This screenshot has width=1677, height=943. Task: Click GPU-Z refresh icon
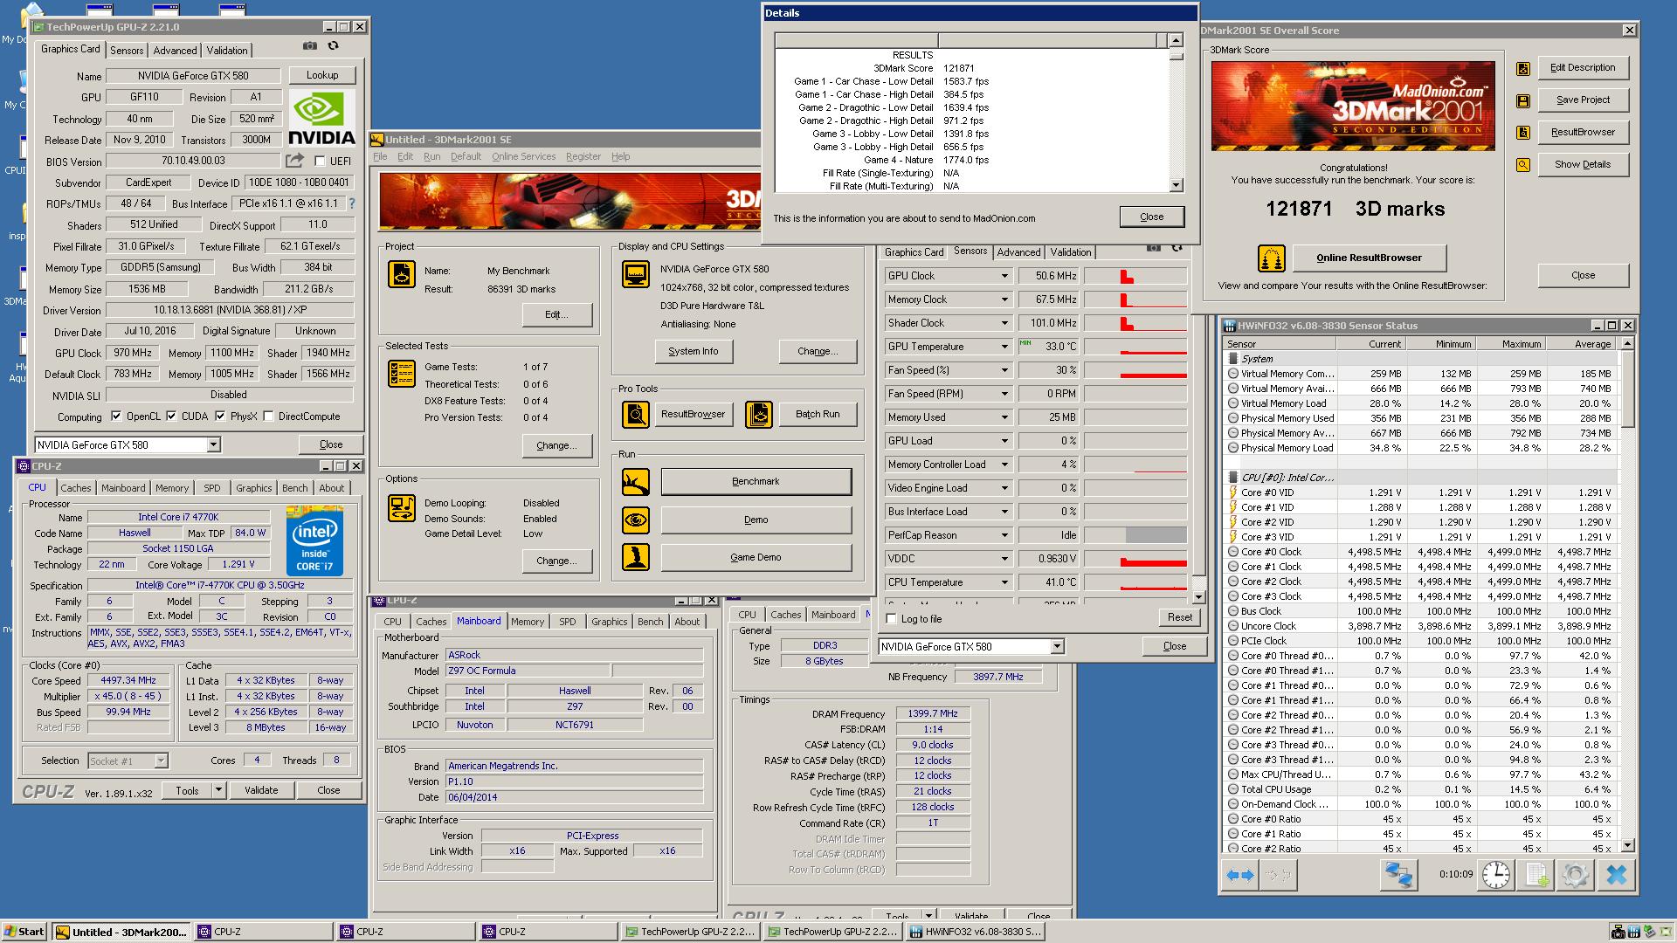[x=333, y=46]
